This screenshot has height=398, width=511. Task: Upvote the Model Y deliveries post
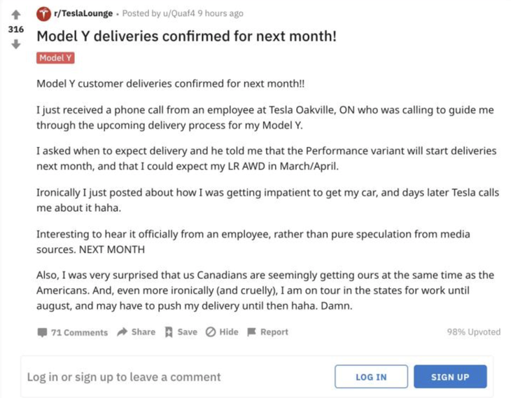(x=15, y=14)
